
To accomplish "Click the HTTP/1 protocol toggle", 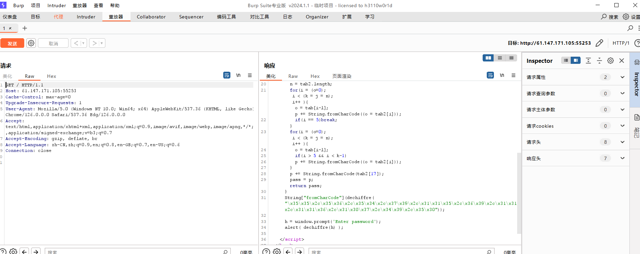I will pos(621,43).
